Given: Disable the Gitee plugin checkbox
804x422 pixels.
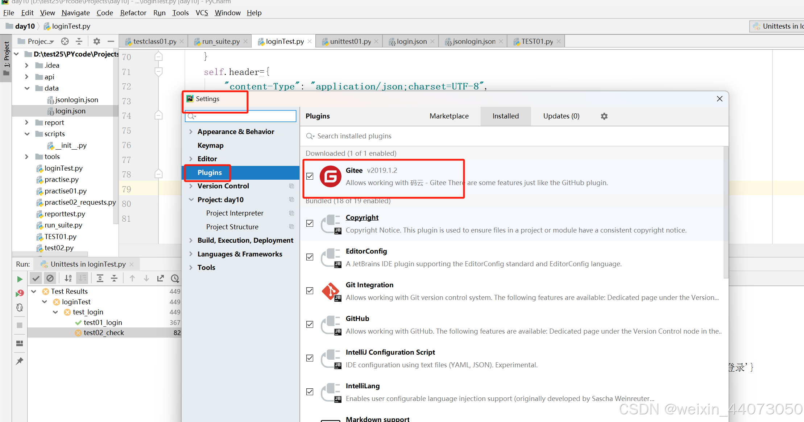Looking at the screenshot, I should point(310,176).
